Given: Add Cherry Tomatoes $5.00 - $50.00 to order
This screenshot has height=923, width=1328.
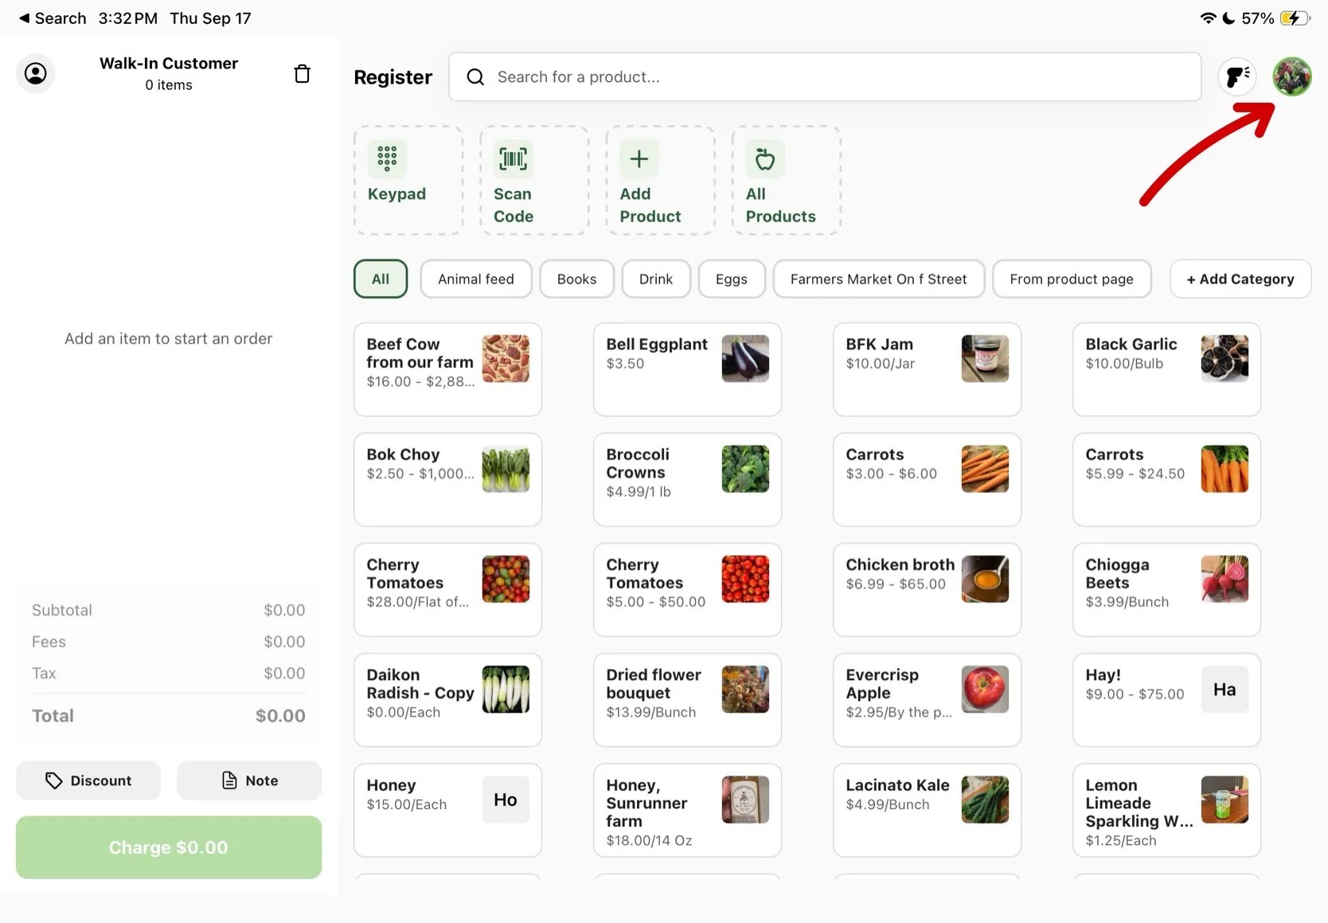Looking at the screenshot, I should point(687,589).
